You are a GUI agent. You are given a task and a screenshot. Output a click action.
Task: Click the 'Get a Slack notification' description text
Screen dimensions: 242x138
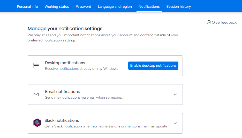[x=106, y=126]
